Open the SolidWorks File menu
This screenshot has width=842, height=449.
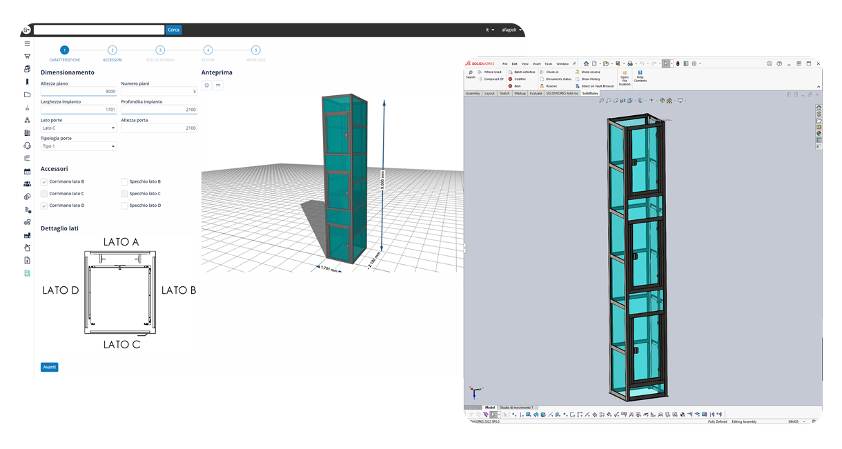505,64
